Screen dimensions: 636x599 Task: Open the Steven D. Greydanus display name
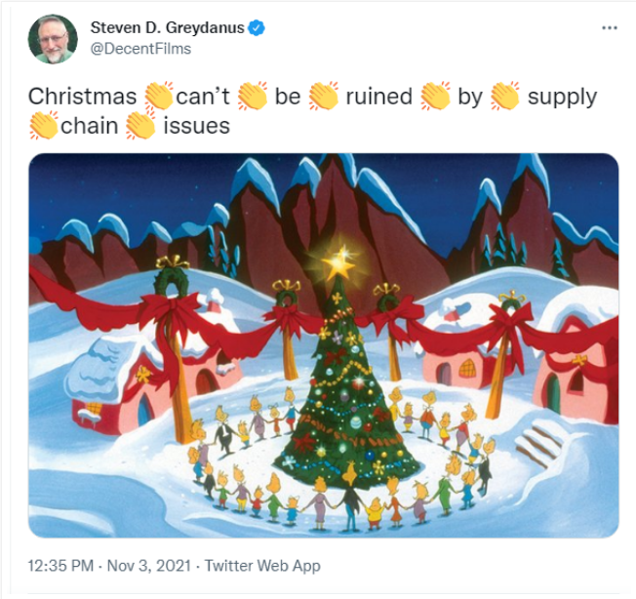click(166, 28)
